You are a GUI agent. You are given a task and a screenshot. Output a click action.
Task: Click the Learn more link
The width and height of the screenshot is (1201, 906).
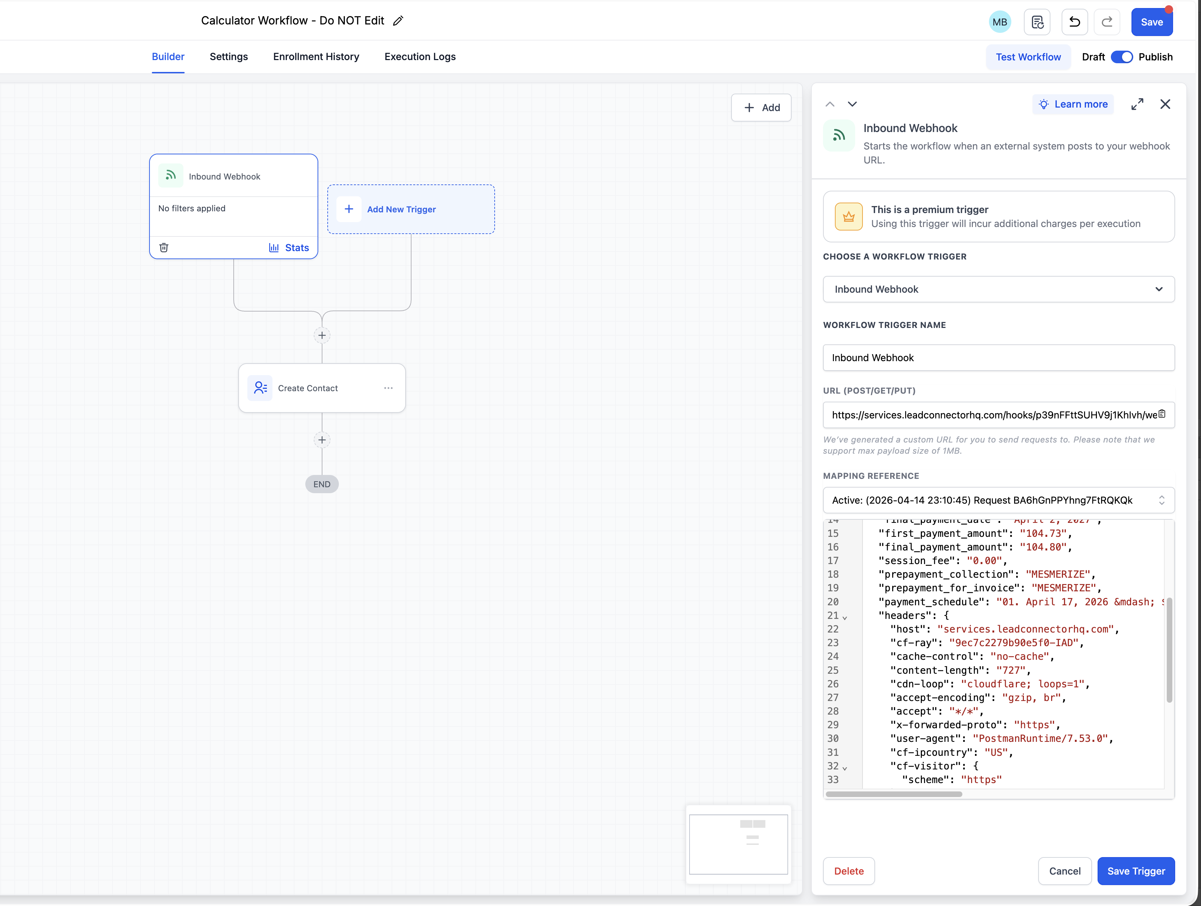tap(1073, 104)
